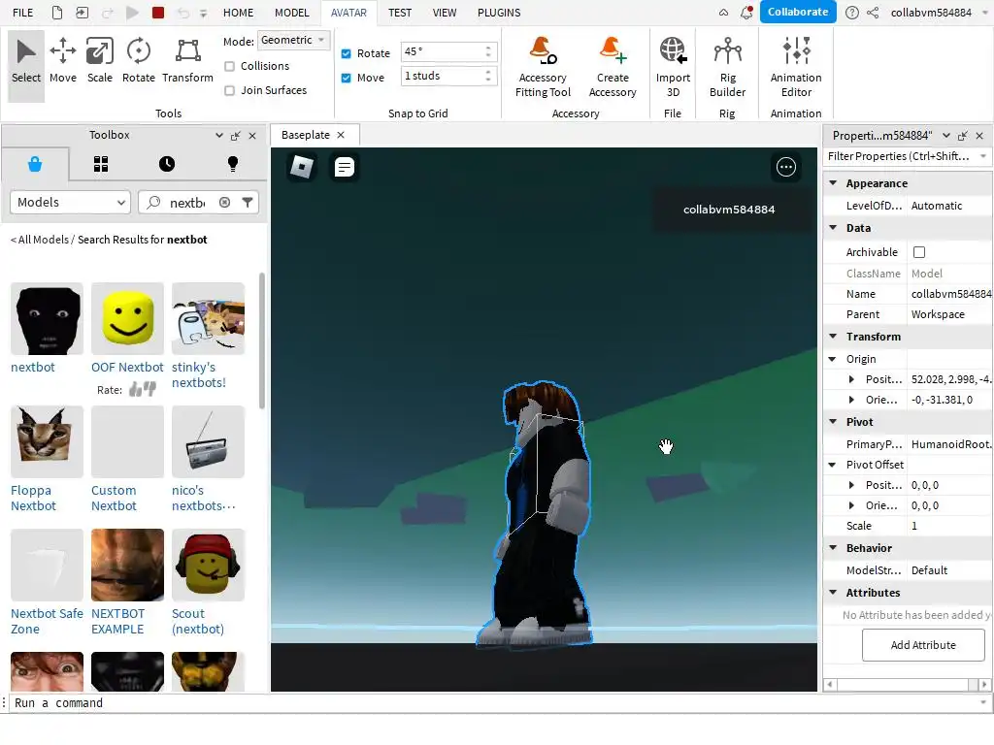The width and height of the screenshot is (994, 745).
Task: Collapse the Attributes section
Action: point(833,592)
